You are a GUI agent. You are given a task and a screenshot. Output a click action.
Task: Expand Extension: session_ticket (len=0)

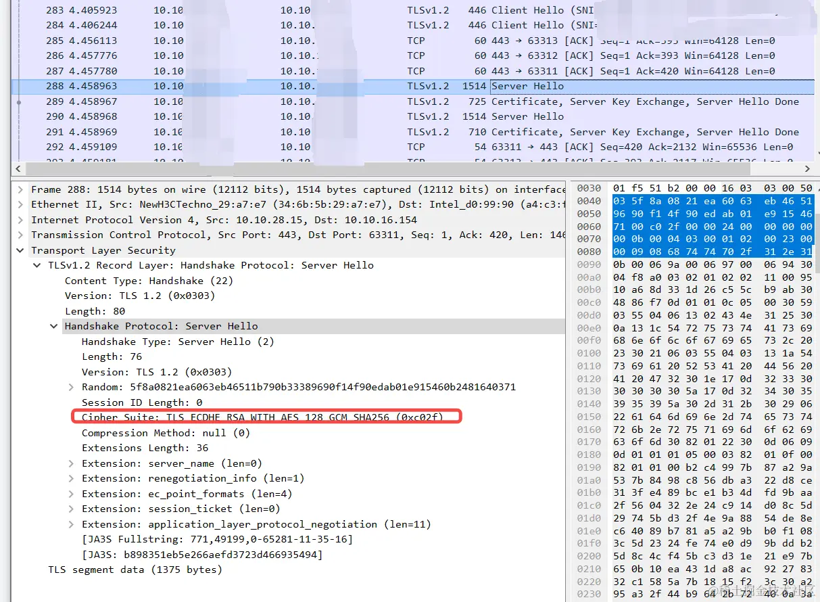pyautogui.click(x=71, y=509)
